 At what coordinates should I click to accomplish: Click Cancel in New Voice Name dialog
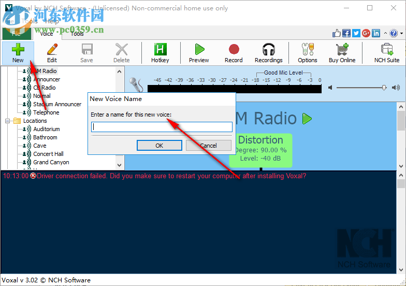click(208, 145)
